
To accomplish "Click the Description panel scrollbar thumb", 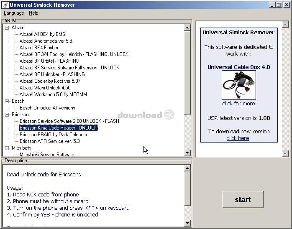I will pos(187,188).
